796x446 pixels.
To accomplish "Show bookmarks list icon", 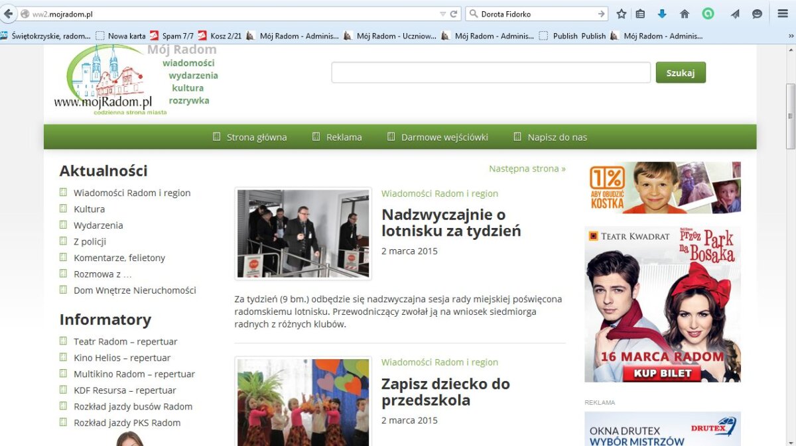I will click(x=640, y=14).
